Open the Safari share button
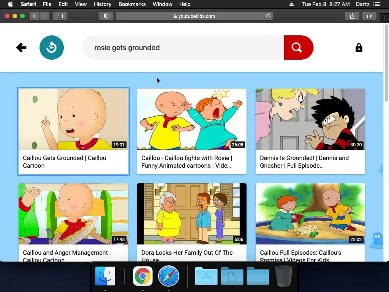Viewport: 389px width, 292px height. [x=352, y=16]
